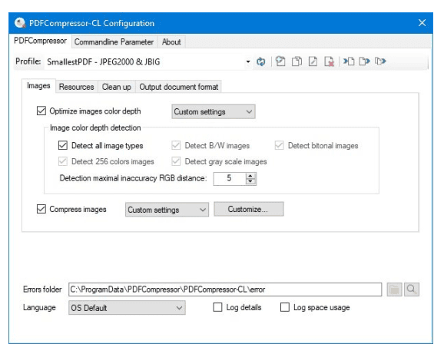Close the configuration window
Image resolution: width=444 pixels, height=354 pixels.
pyautogui.click(x=422, y=23)
